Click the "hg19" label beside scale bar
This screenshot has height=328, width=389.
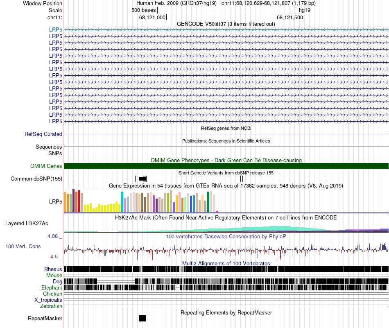point(305,10)
